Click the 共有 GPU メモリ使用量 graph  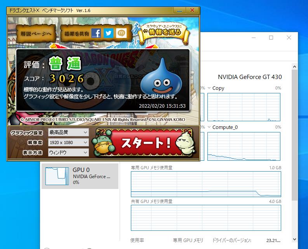pos(206,218)
